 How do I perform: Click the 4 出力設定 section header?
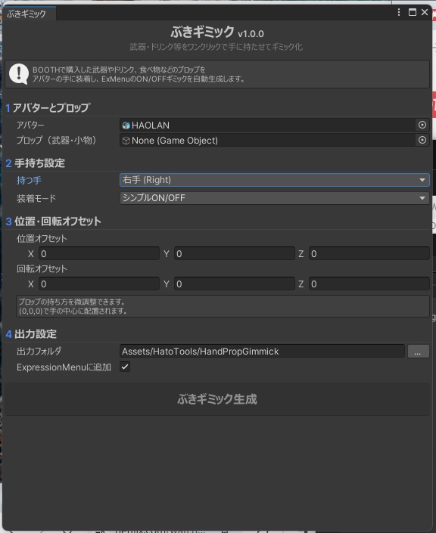tap(31, 334)
